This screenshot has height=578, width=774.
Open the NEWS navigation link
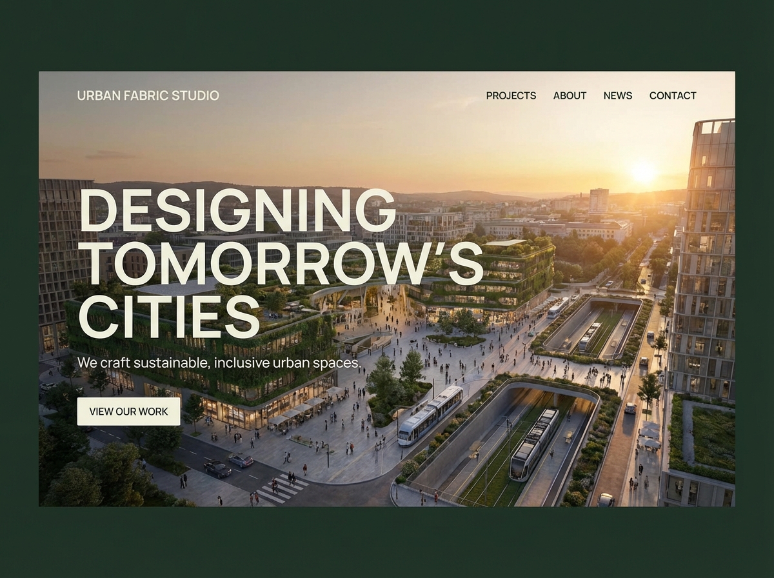[x=617, y=95]
